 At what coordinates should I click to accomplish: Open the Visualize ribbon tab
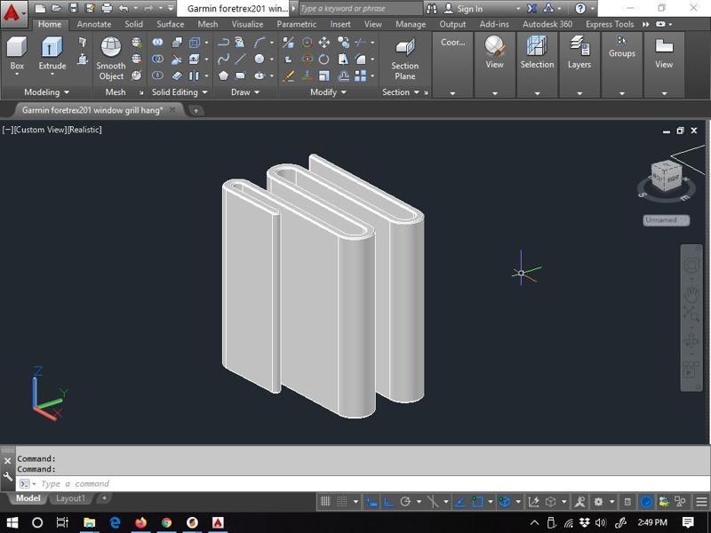tap(247, 24)
